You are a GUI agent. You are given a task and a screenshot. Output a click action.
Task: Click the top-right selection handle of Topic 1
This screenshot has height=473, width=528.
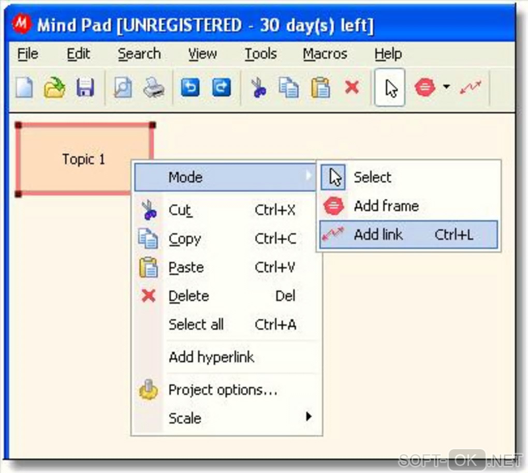pyautogui.click(x=152, y=125)
